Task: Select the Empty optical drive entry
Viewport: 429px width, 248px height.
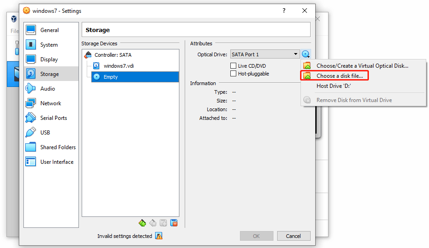Action: (135, 77)
